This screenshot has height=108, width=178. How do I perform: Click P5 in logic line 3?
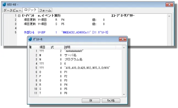pyautogui.click(x=63, y=24)
